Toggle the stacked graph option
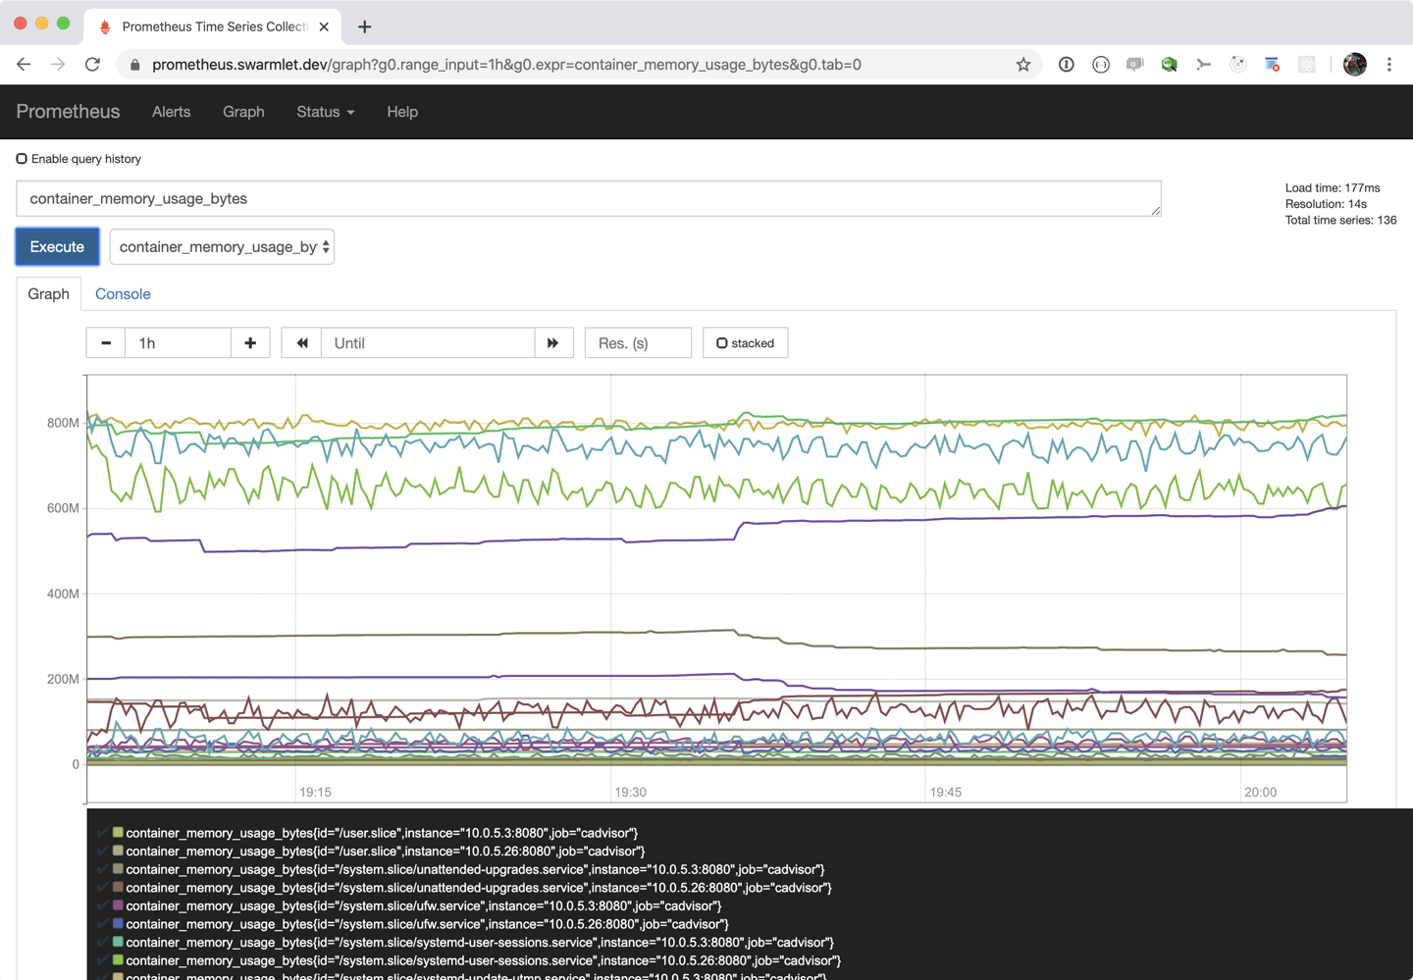 click(x=745, y=343)
